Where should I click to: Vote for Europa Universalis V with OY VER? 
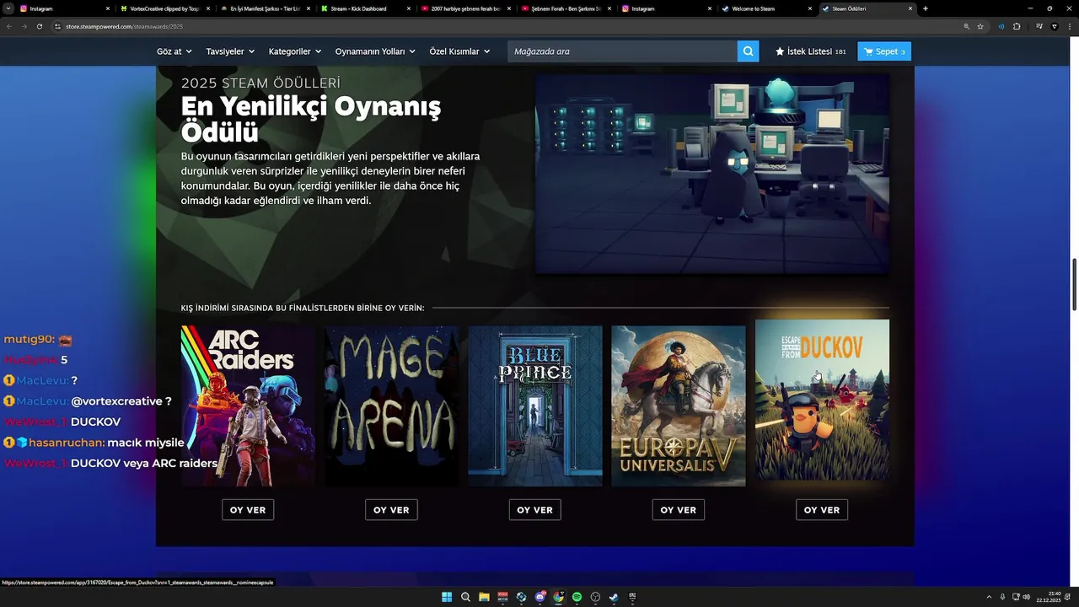tap(678, 510)
